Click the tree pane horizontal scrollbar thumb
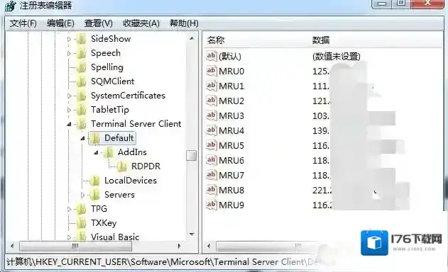The width and height of the screenshot is (448, 272). click(75, 246)
